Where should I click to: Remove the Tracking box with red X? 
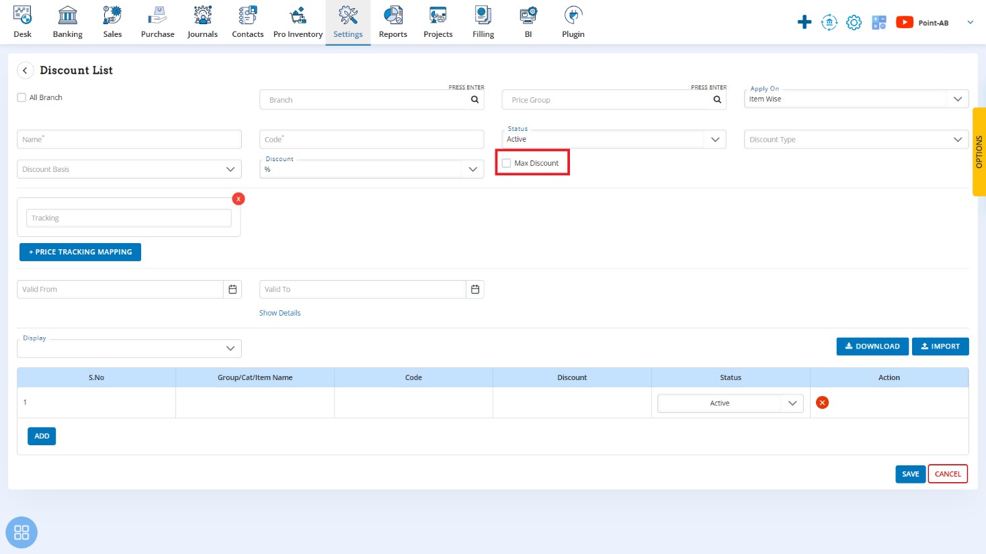tap(238, 199)
